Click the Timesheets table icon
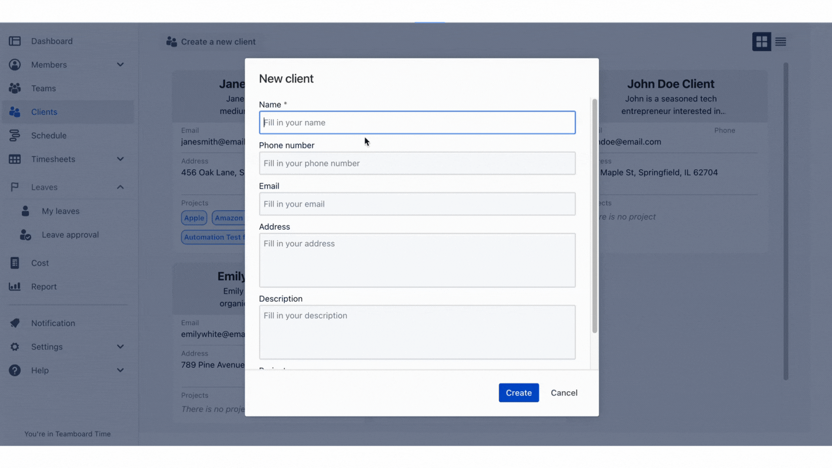Image resolution: width=832 pixels, height=468 pixels. 15,159
